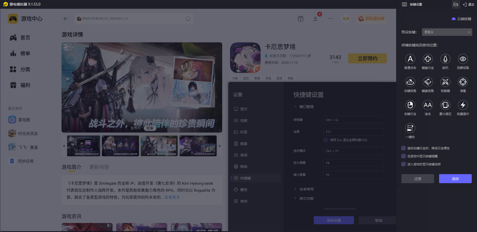This screenshot has height=232, width=477.
Task: Open 网络 settings tab
Action: tap(256, 167)
